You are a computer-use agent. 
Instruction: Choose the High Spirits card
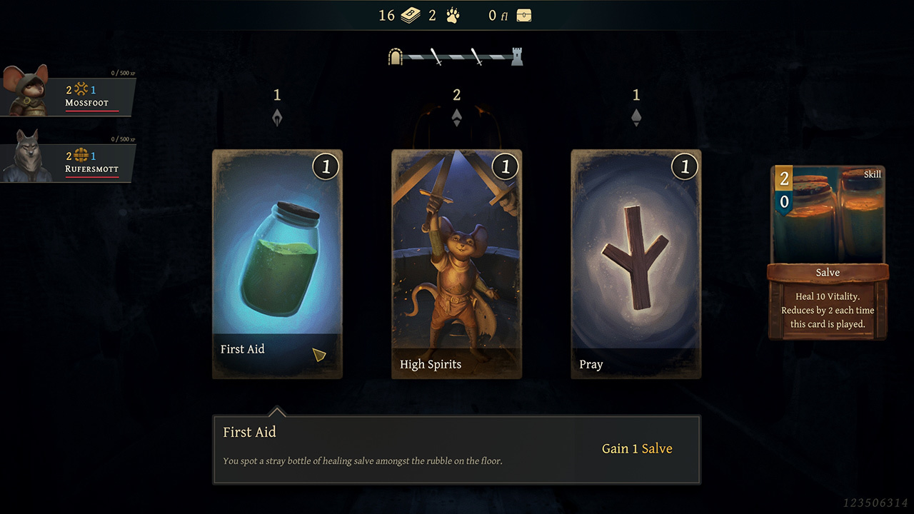pyautogui.click(x=457, y=264)
